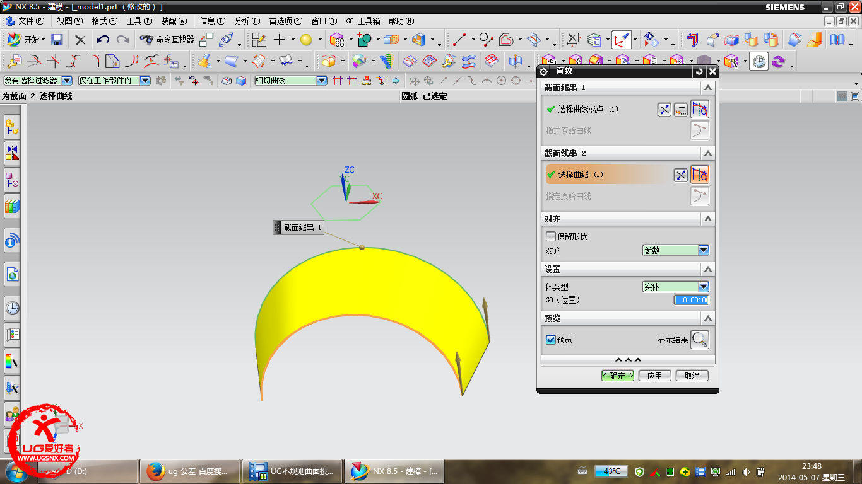Click the 确定 OK button
Viewport: 862px width, 484px height.
(617, 376)
